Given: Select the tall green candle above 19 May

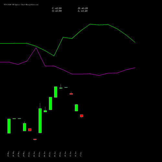Looking at the screenshot, I should pyautogui.click(x=9, y=126).
